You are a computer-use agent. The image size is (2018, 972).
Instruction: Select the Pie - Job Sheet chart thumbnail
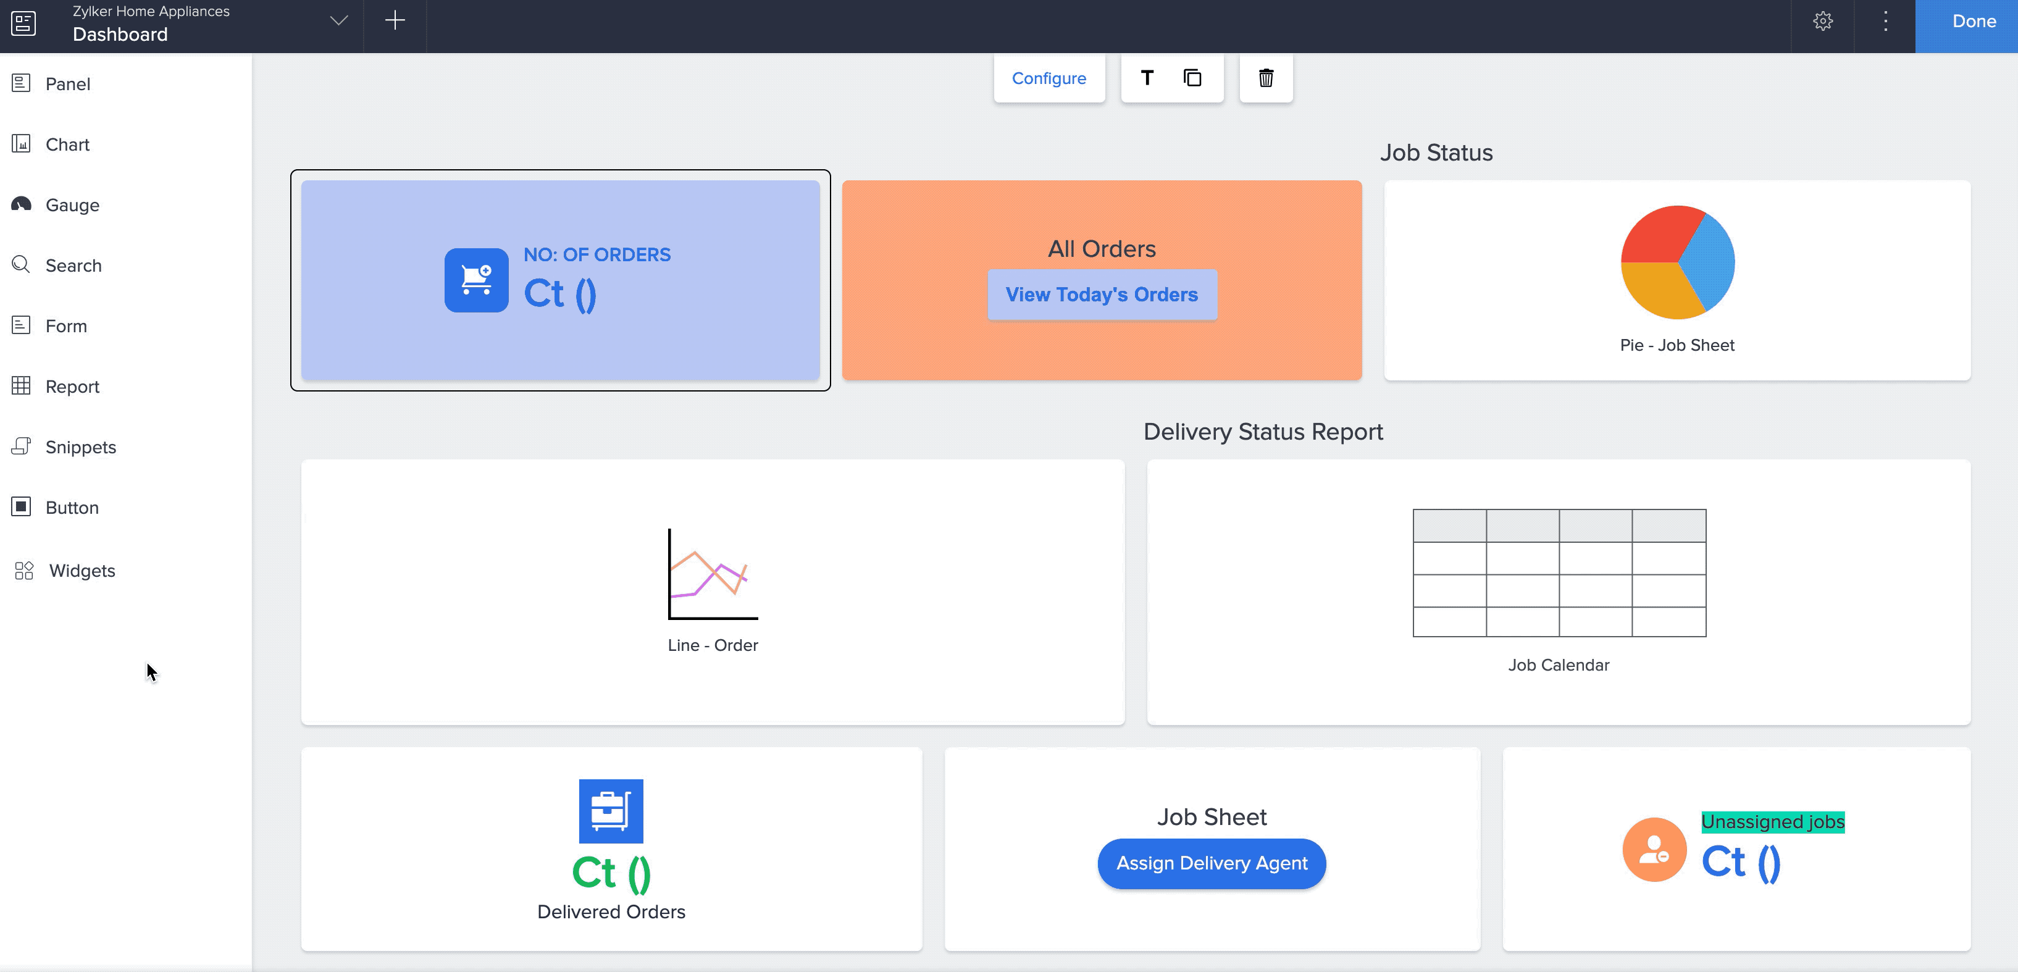pyautogui.click(x=1677, y=262)
